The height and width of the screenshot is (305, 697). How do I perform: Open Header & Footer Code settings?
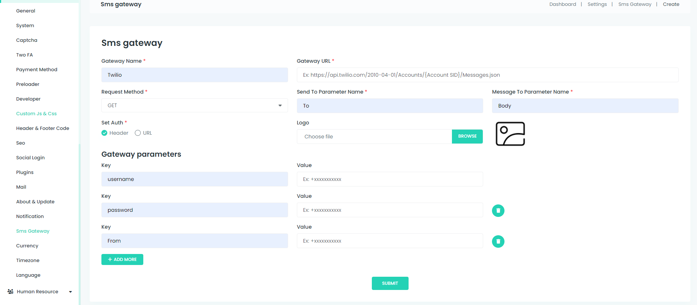(43, 128)
